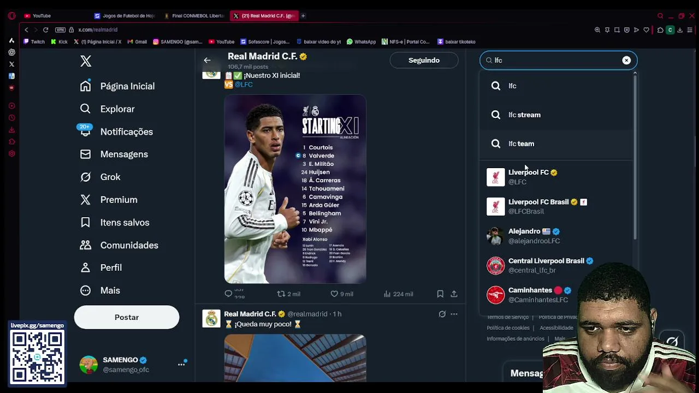The width and height of the screenshot is (699, 393).
Task: Open Kick bookmark
Action: pos(60,41)
